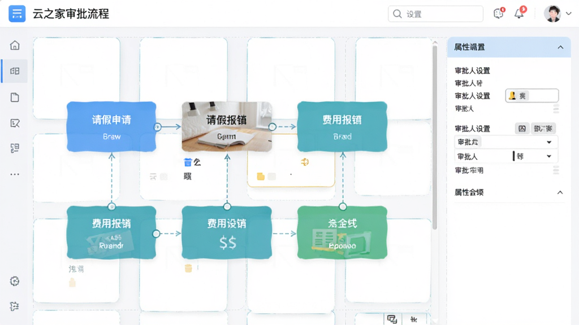Open the hamburger menu icon beside 云之家审批流程

coord(17,14)
